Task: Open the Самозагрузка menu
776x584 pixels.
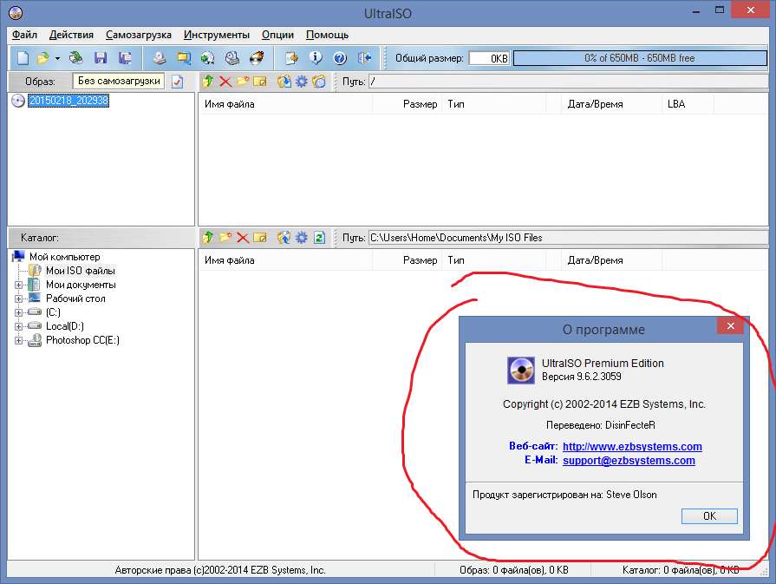Action: pyautogui.click(x=139, y=36)
